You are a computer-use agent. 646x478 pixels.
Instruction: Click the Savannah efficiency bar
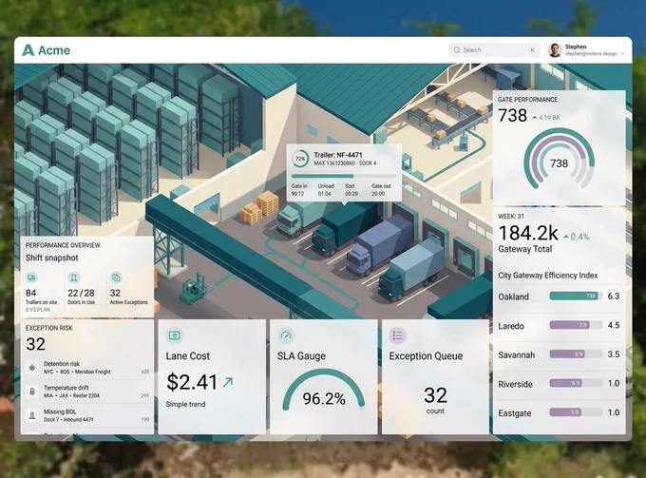coord(576,354)
